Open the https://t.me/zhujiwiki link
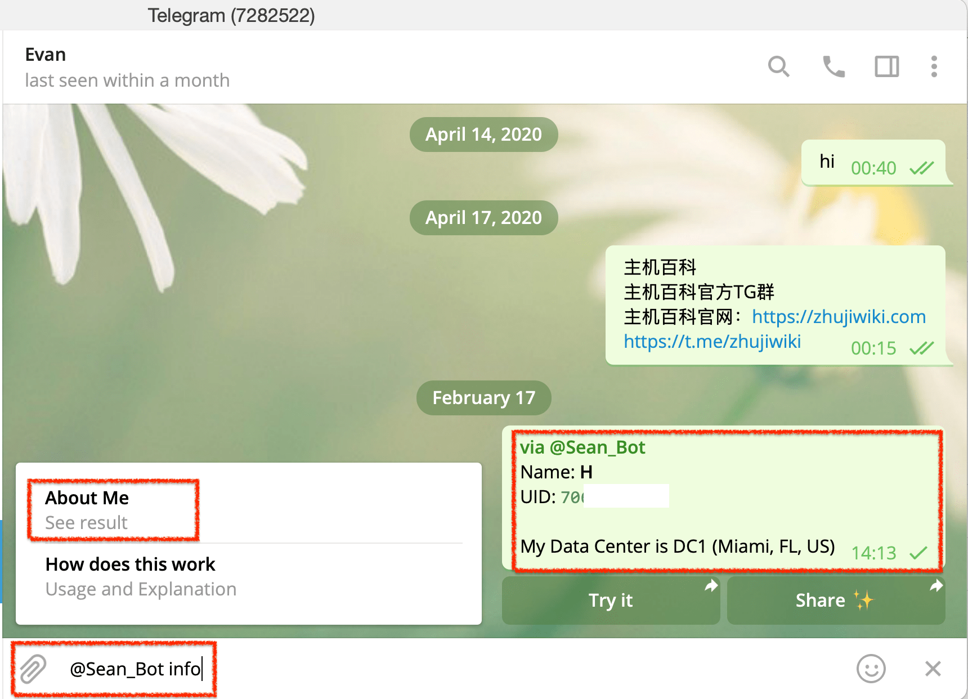Screen dimensions: 968x699 click(x=712, y=341)
